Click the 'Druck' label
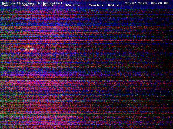 point(48,5)
